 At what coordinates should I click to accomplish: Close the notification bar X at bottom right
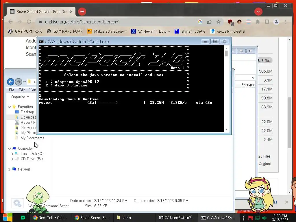click(286, 202)
